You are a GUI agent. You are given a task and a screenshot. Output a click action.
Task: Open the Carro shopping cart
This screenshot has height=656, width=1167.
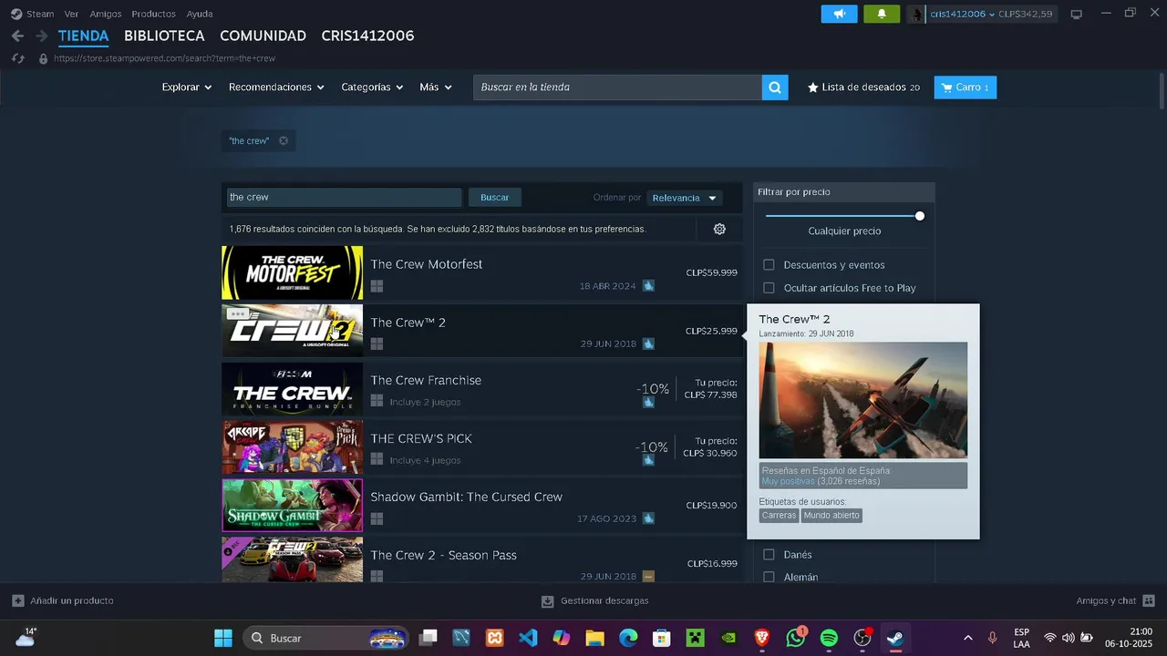965,87
